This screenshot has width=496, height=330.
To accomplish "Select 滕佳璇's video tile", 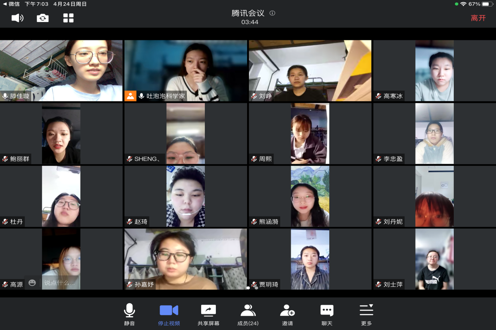I will point(61,70).
